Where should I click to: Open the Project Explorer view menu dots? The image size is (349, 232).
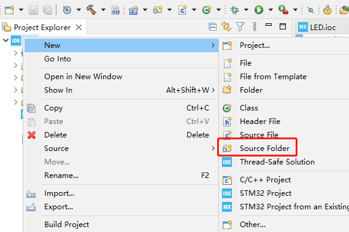point(255,27)
